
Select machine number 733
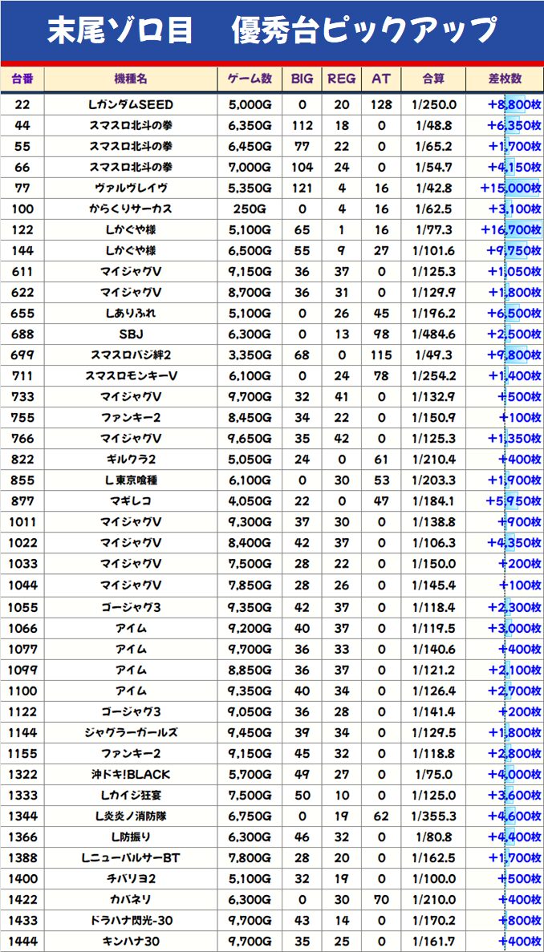coord(22,396)
